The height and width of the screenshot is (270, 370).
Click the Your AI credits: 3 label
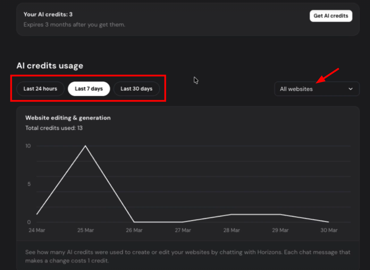click(48, 15)
